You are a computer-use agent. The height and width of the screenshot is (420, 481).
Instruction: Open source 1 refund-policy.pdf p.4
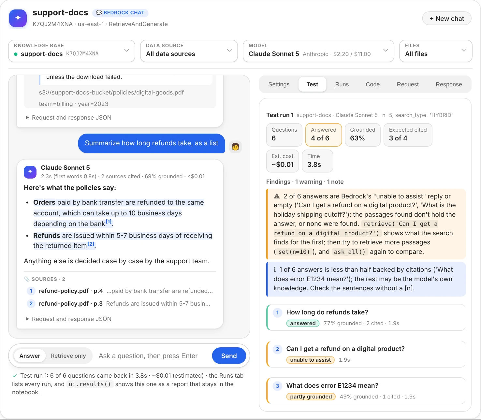120,291
